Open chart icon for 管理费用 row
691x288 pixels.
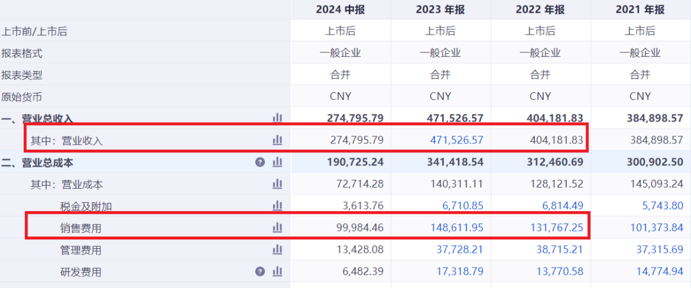coord(277,250)
